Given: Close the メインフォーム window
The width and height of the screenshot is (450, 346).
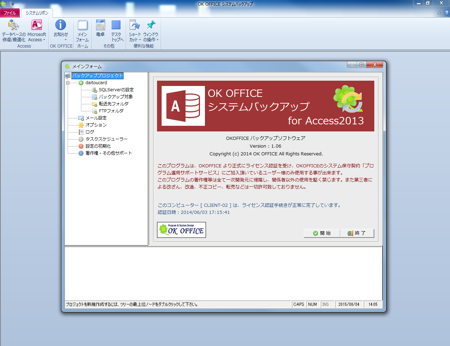Looking at the screenshot, I should click(375, 64).
